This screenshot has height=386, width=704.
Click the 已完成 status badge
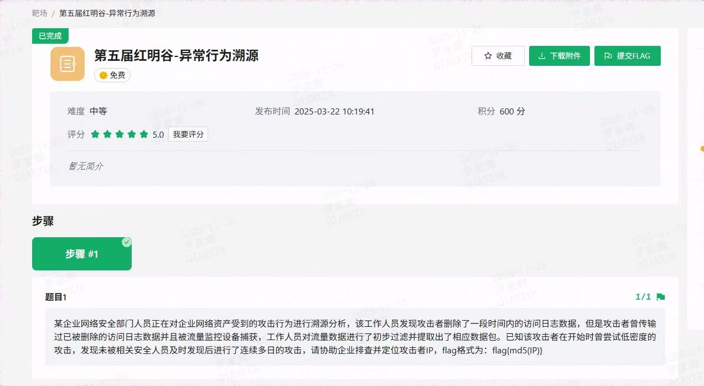coord(50,36)
